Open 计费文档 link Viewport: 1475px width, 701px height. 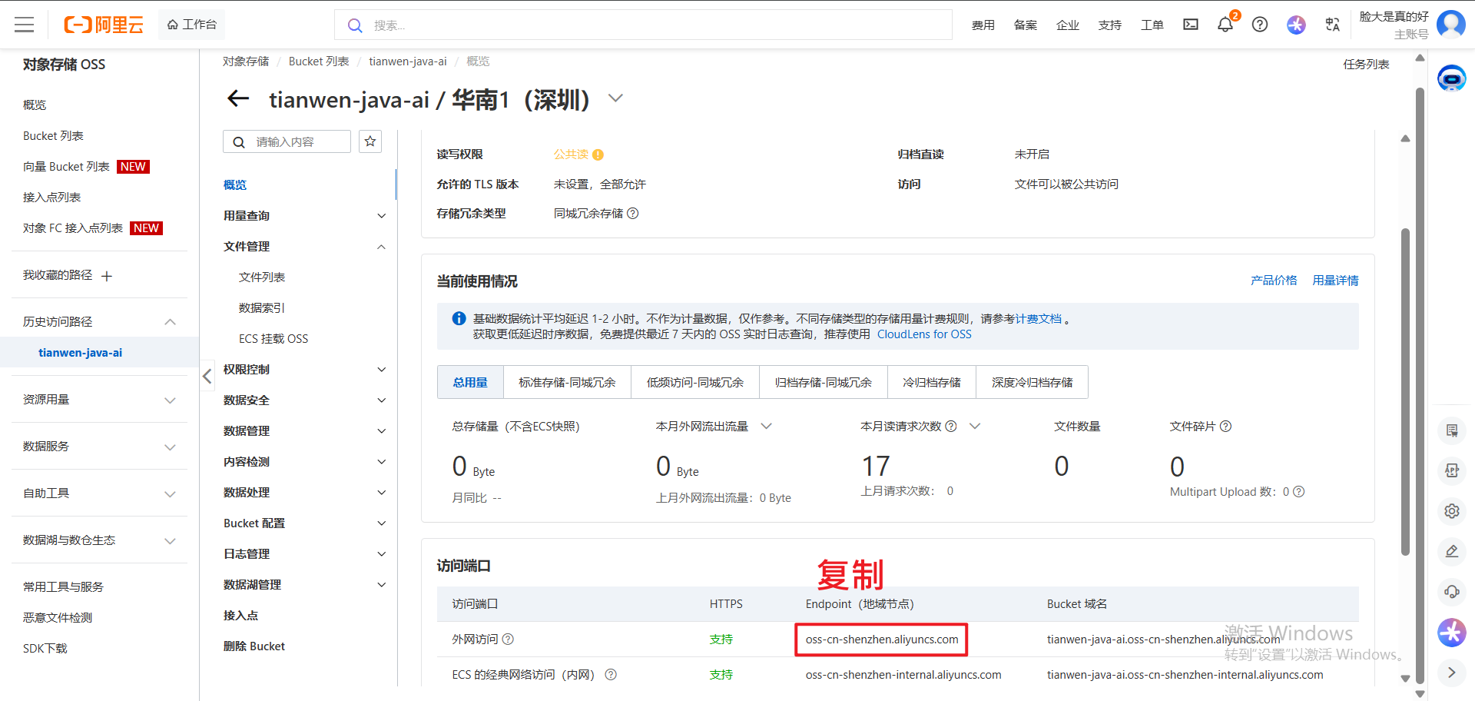pyautogui.click(x=1039, y=319)
